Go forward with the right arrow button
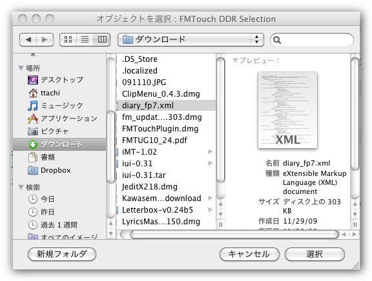372x281 pixels. coord(45,39)
